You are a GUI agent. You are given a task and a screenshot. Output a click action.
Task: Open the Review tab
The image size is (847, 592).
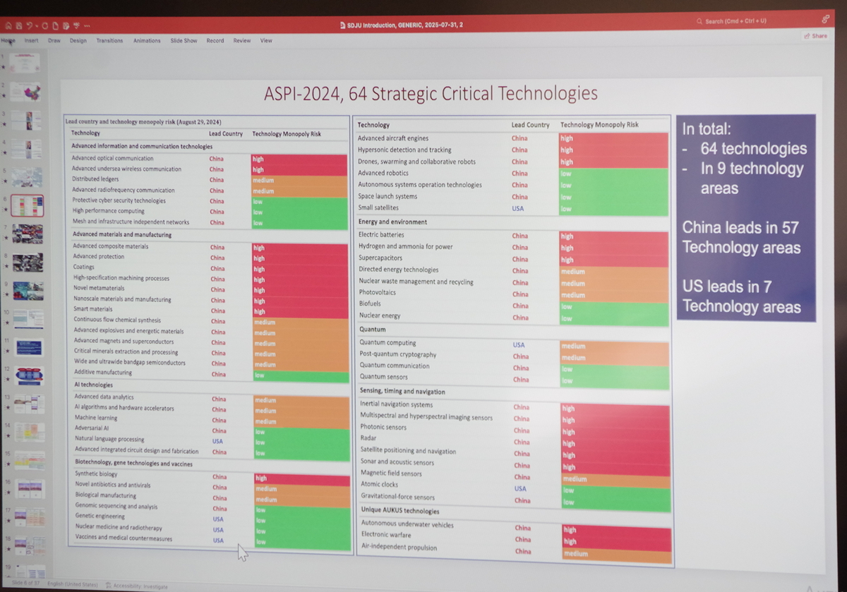click(242, 40)
